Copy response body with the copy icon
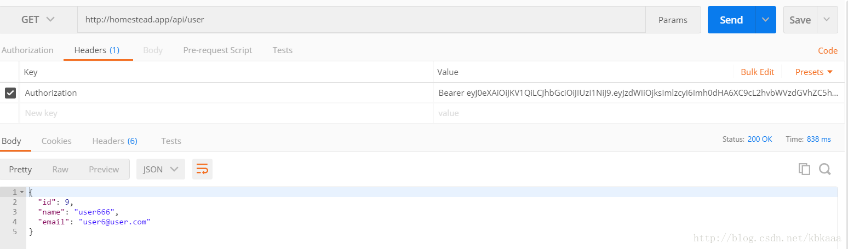848x249 pixels. coord(804,169)
